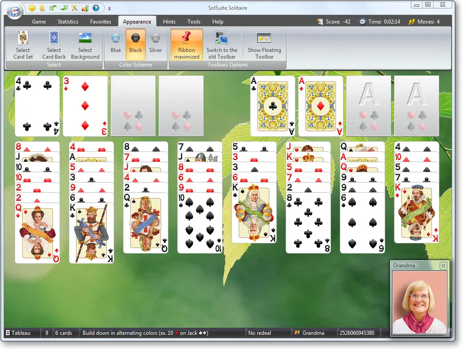Click the 'Score: -42' readout
This screenshot has width=466, height=353.
coord(338,22)
